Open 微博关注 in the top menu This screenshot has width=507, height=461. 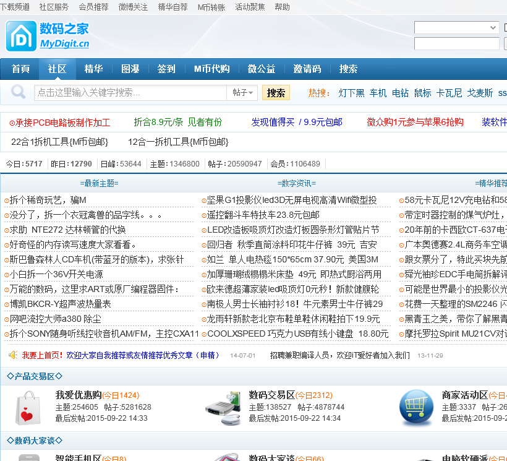[x=133, y=7]
